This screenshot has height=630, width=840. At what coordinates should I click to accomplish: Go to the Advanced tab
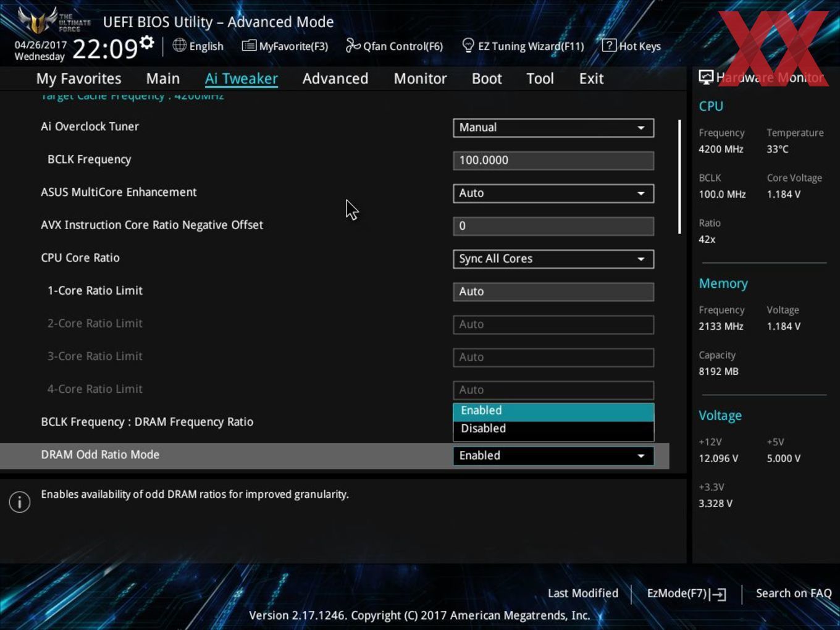click(x=335, y=78)
